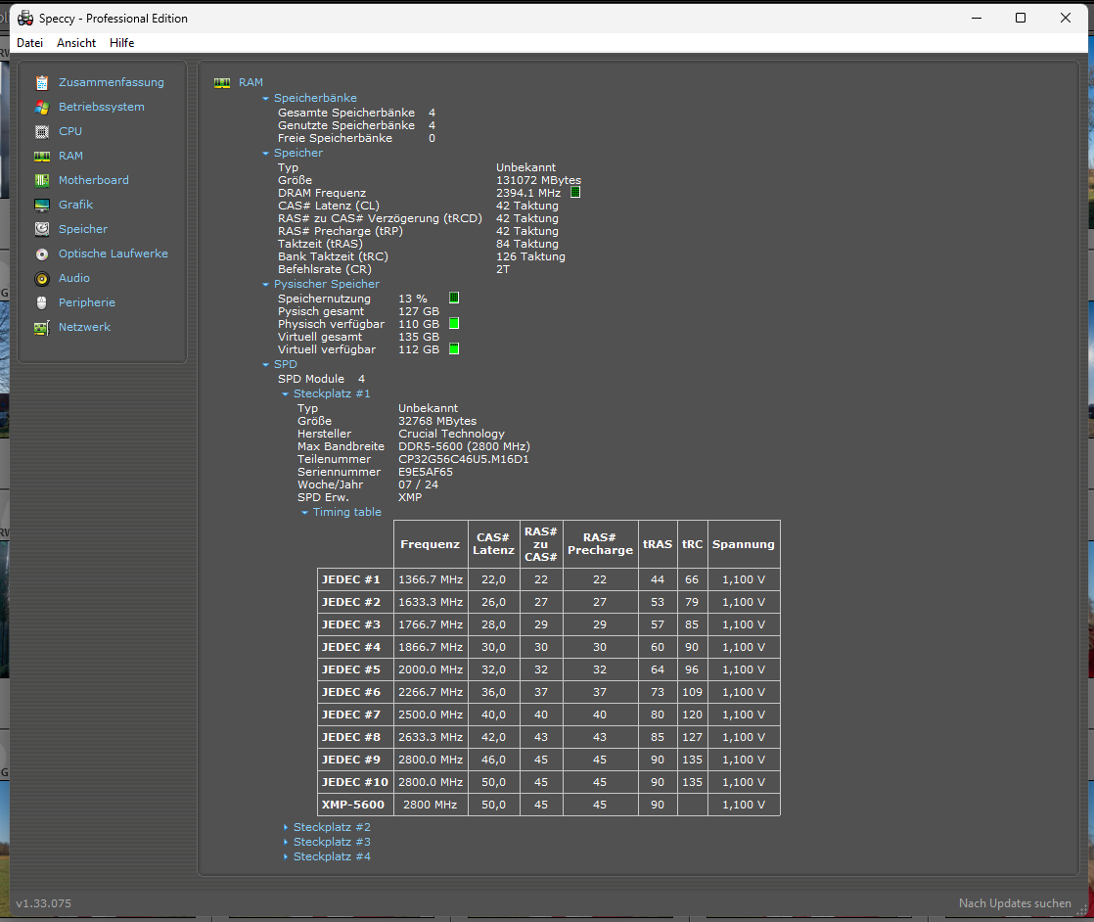The width and height of the screenshot is (1094, 922).
Task: Open Betriebssystem via its Windows flag icon
Action: click(42, 107)
